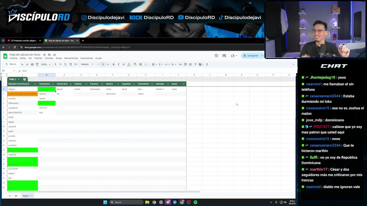Open the fill color paint bucket
The height and width of the screenshot is (206, 367).
(x=135, y=64)
